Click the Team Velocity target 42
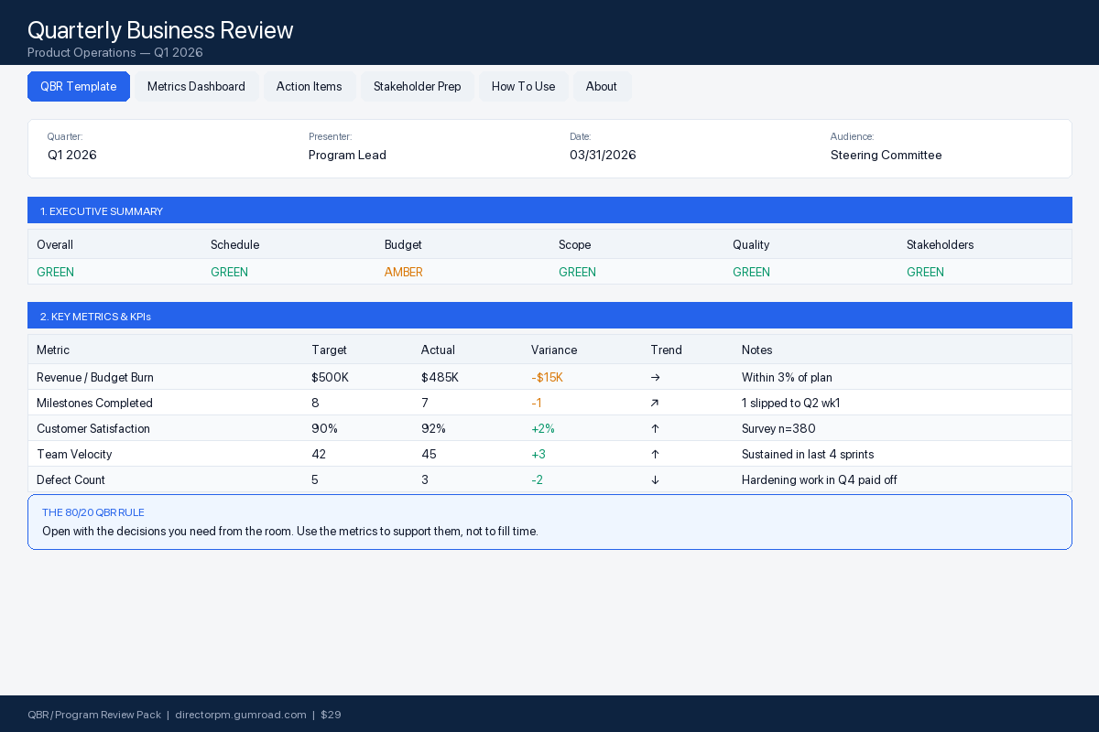The image size is (1099, 732). pyautogui.click(x=319, y=454)
